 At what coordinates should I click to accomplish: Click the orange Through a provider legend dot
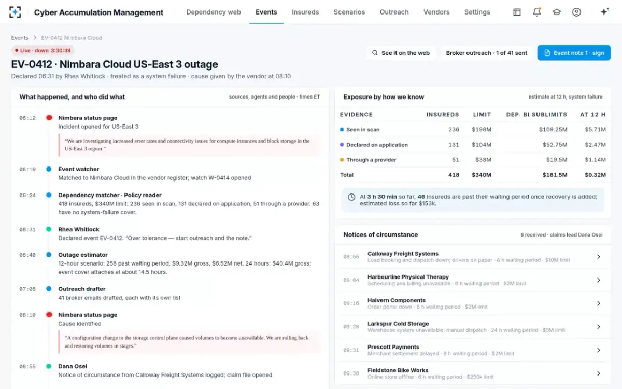point(342,160)
